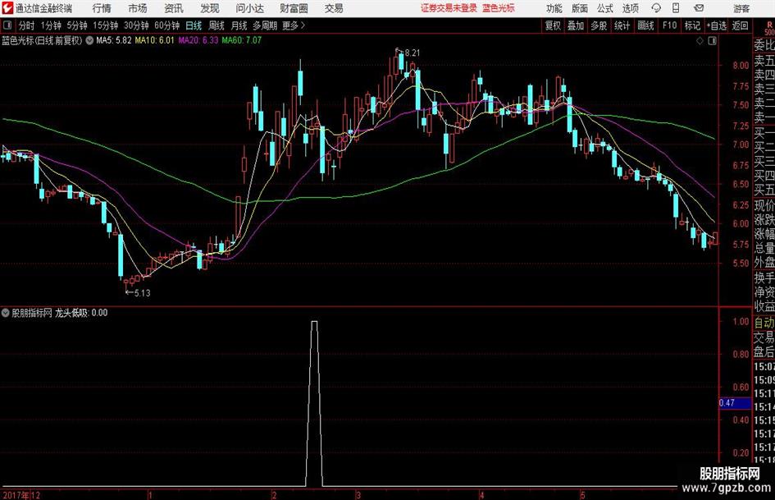775x500 pixels.
Task: Open the 选项 menu
Action: [631, 8]
